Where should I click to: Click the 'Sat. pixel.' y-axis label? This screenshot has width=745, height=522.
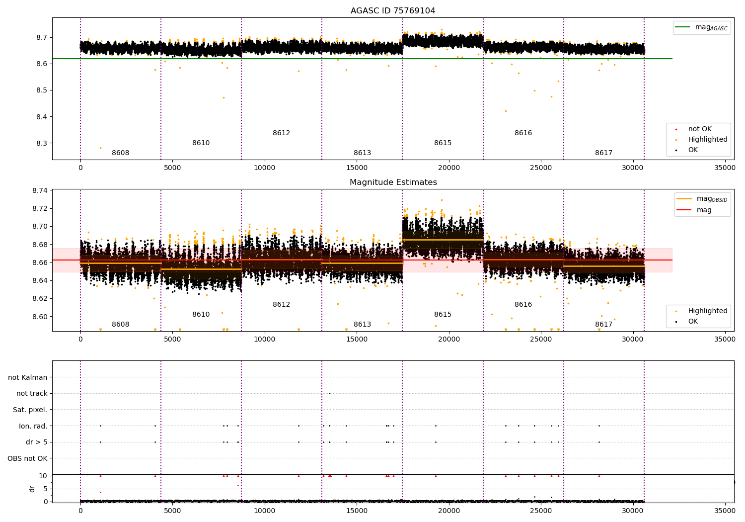point(30,410)
